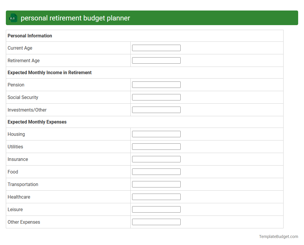The width and height of the screenshot is (304, 245).
Task: Click the Healthcare expense input field
Action: click(x=156, y=197)
